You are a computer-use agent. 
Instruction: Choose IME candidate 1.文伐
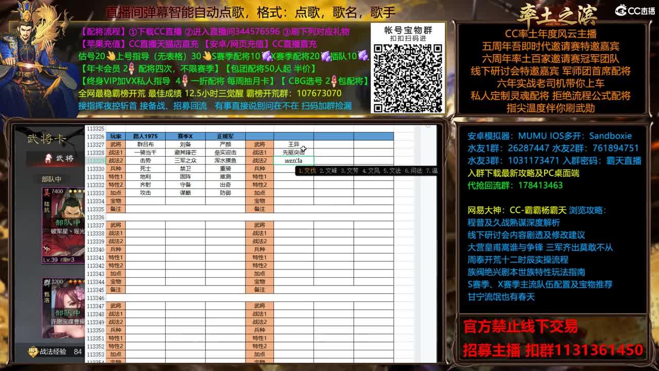coord(307,171)
